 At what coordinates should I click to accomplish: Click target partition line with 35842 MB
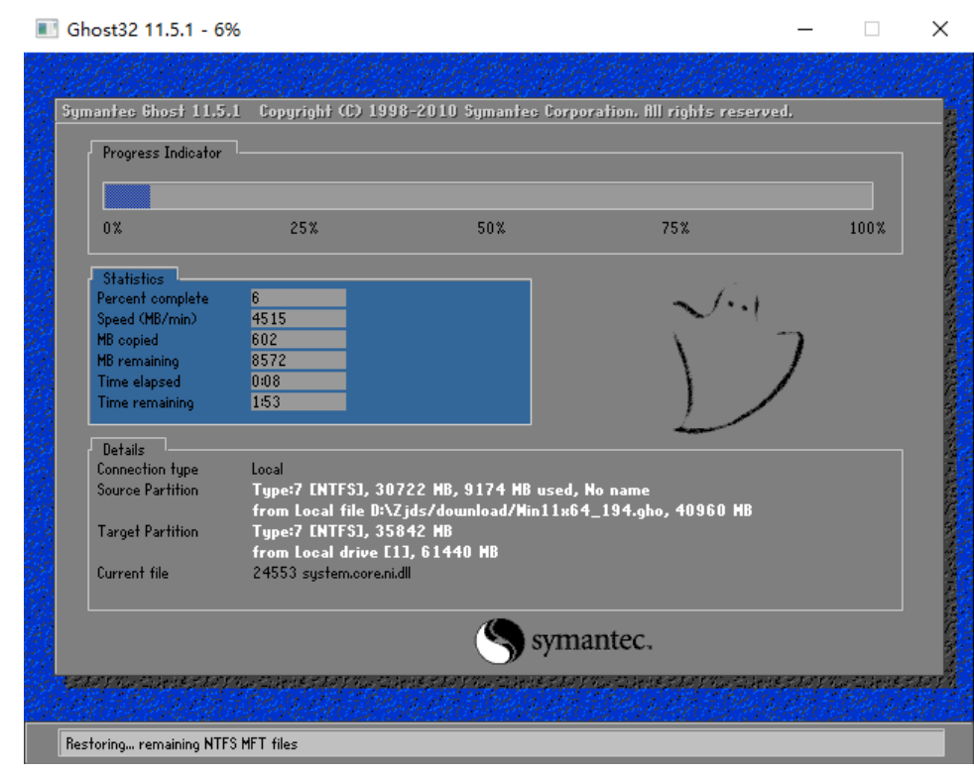[352, 531]
